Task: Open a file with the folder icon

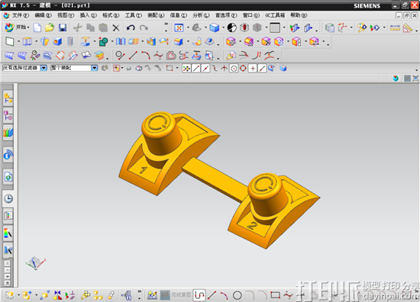Action: coord(50,27)
